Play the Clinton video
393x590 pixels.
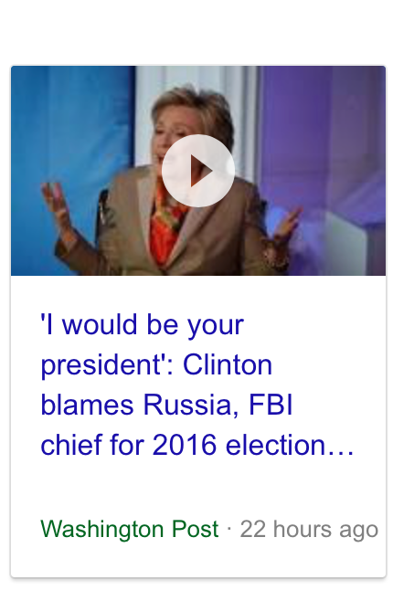tap(198, 171)
